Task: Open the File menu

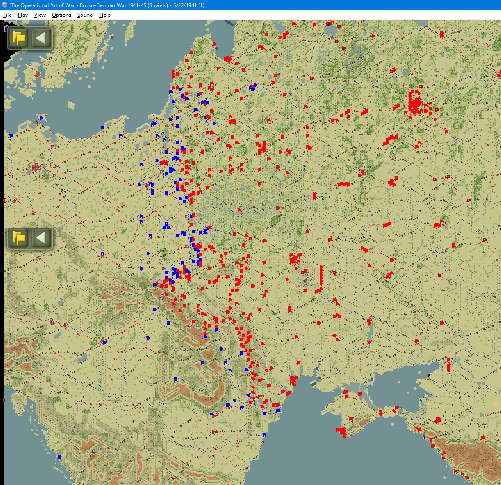Action: 7,15
